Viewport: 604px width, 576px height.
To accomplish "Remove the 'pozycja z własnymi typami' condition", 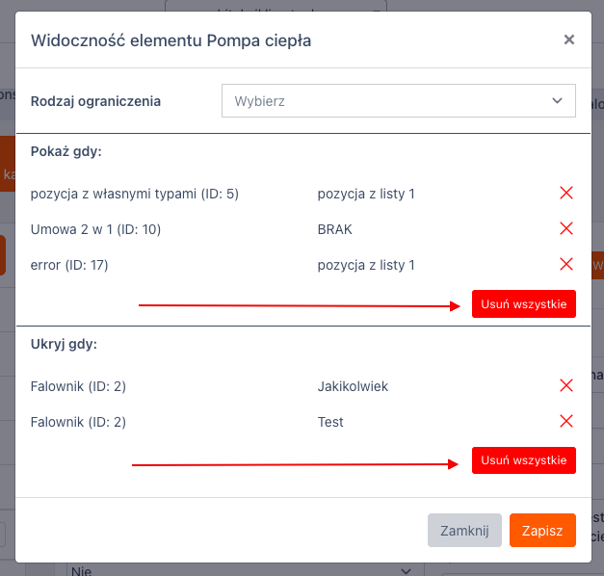I will click(x=566, y=194).
